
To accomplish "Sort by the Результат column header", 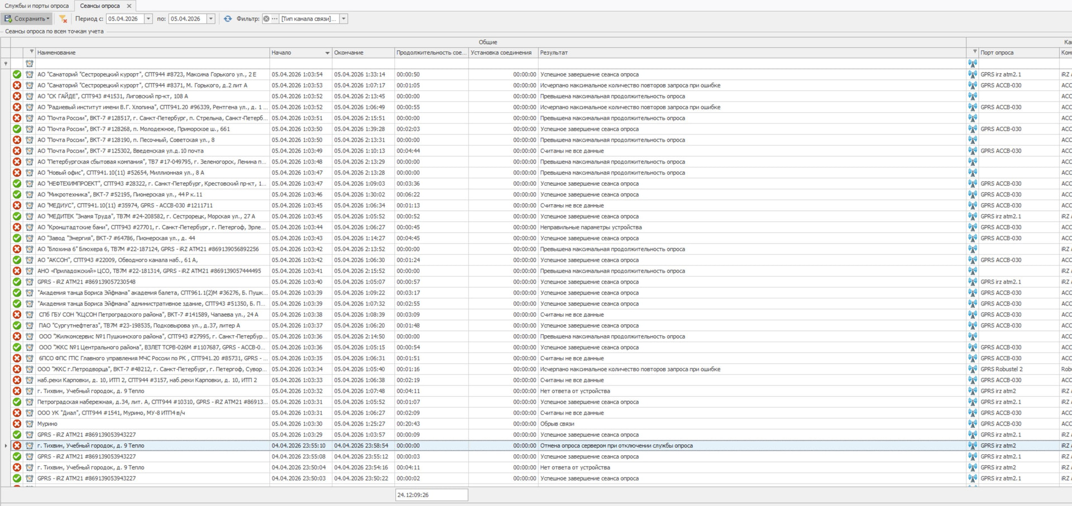I will 751,52.
